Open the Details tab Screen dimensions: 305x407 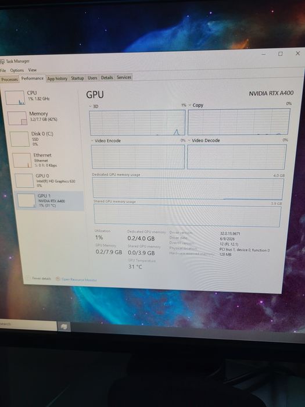click(x=107, y=77)
